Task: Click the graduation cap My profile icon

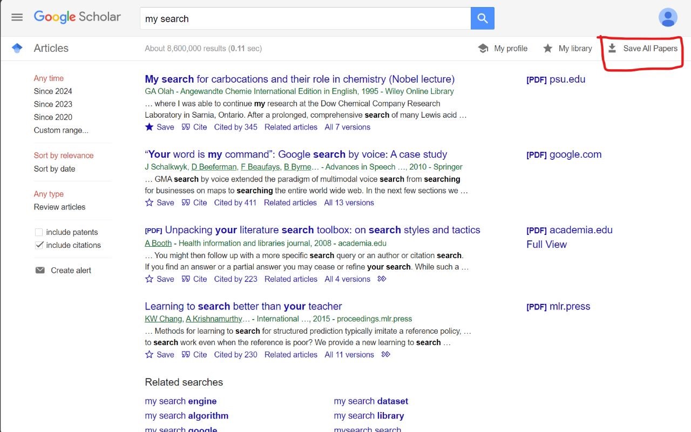Action: coord(483,49)
